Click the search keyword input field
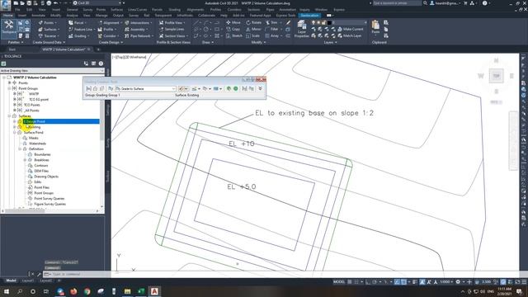Screen dimensions: 528x297 point(397,3)
